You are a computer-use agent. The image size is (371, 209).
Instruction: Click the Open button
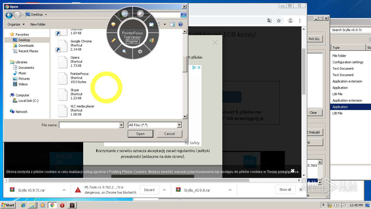click(140, 134)
